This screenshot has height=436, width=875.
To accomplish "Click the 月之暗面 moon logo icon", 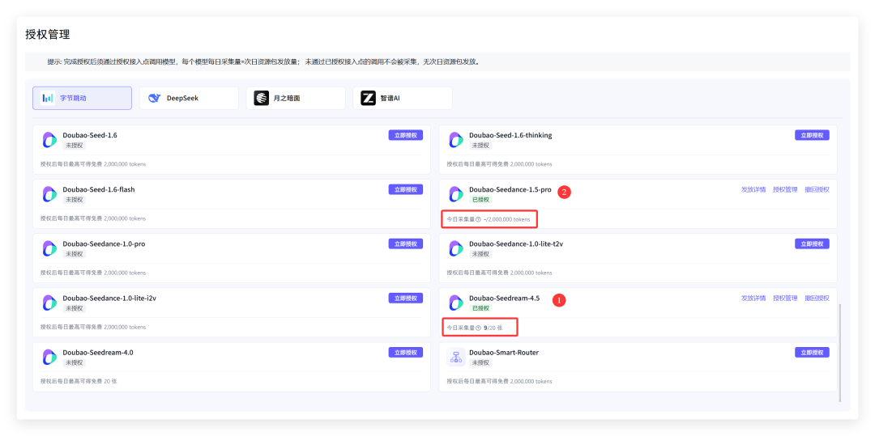I will tap(261, 98).
